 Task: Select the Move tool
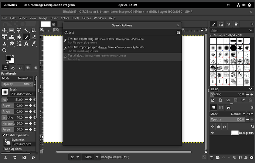click(4, 30)
